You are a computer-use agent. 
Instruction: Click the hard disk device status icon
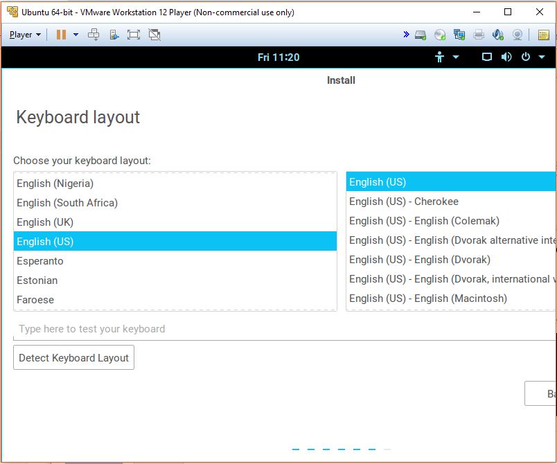pyautogui.click(x=419, y=34)
